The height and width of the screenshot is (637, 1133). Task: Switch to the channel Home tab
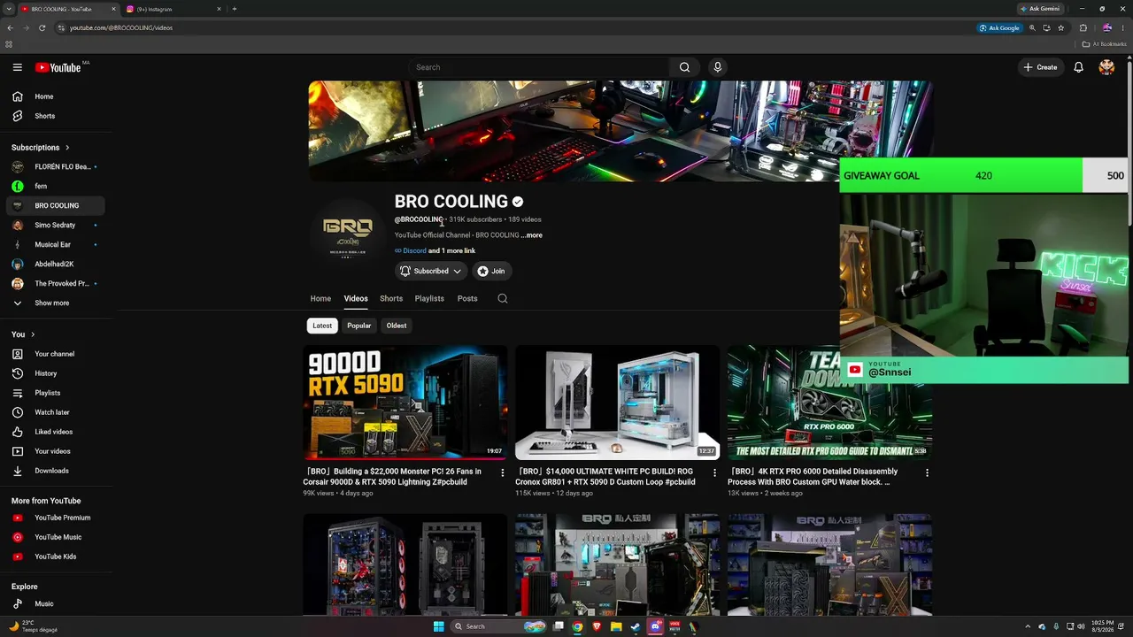click(x=320, y=298)
